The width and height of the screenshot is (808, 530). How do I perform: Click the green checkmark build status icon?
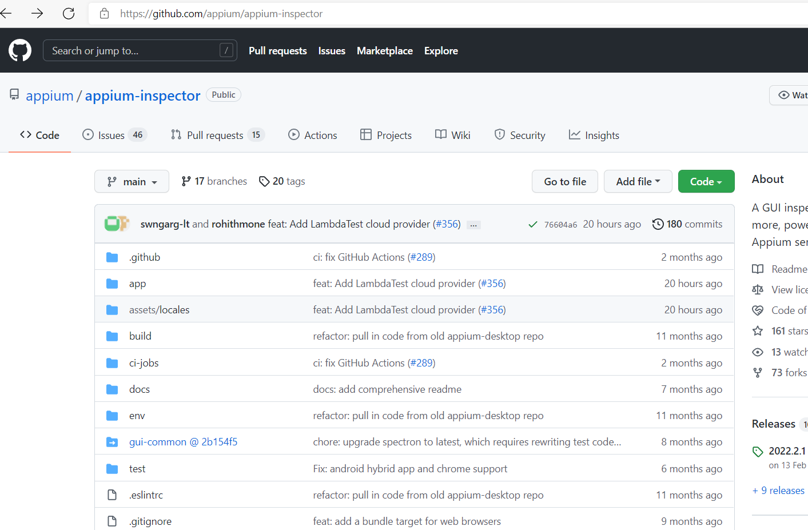[x=532, y=224]
